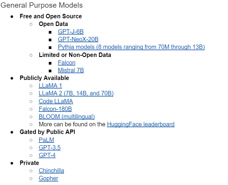
Task: Click the General Purpose Models heading
Action: [x=42, y=5]
